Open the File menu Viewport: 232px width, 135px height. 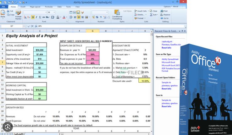pyautogui.click(x=3, y=7)
